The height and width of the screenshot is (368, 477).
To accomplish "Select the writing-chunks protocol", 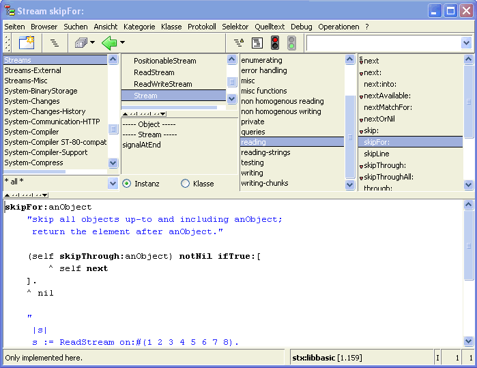I will click(292, 183).
